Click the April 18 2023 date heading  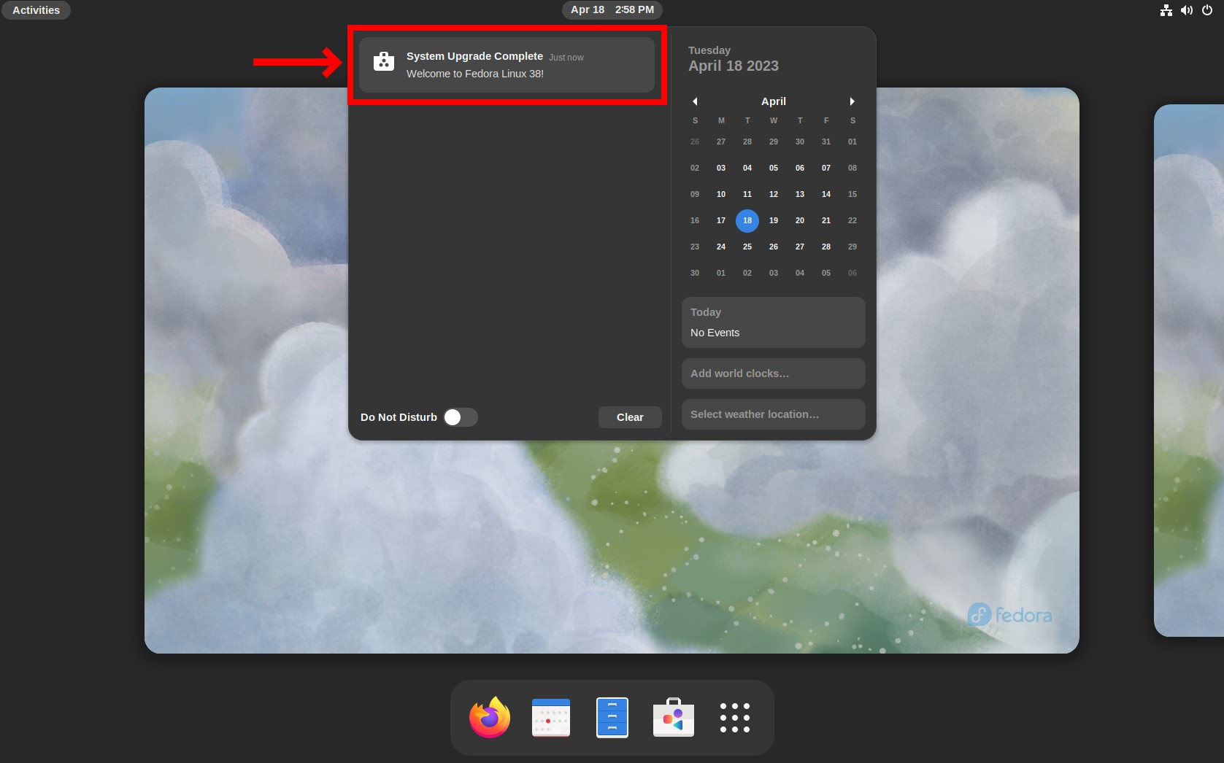(734, 66)
